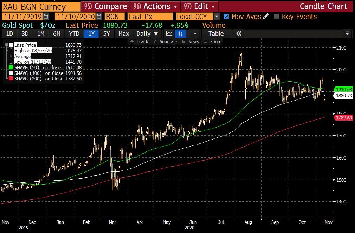Screen dimensions: 355x233
Task: Click the Last Px field
Action: (x=150, y=17)
